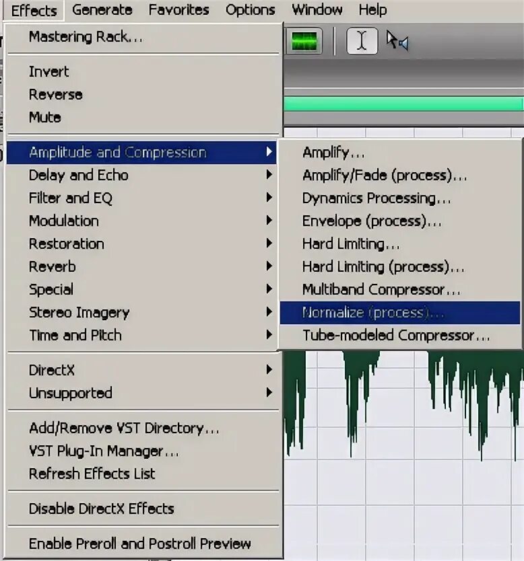Expand the DirectX submenu
Viewport: 524px width, 561px height.
tap(143, 371)
